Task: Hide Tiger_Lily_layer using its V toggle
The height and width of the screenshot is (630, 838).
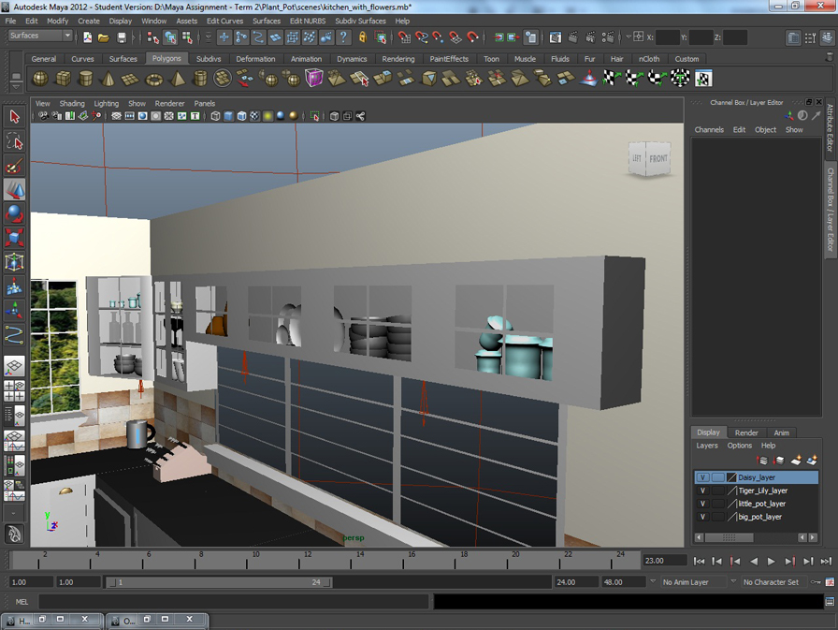Action: (702, 490)
